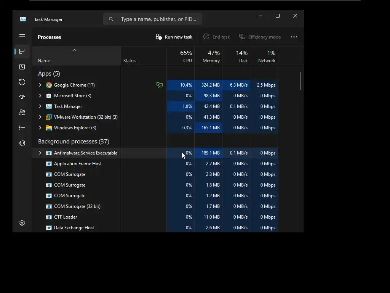Viewport: 390px width, 293px height.
Task: Expand VMware Workstation (32 bit) group
Action: (40, 117)
